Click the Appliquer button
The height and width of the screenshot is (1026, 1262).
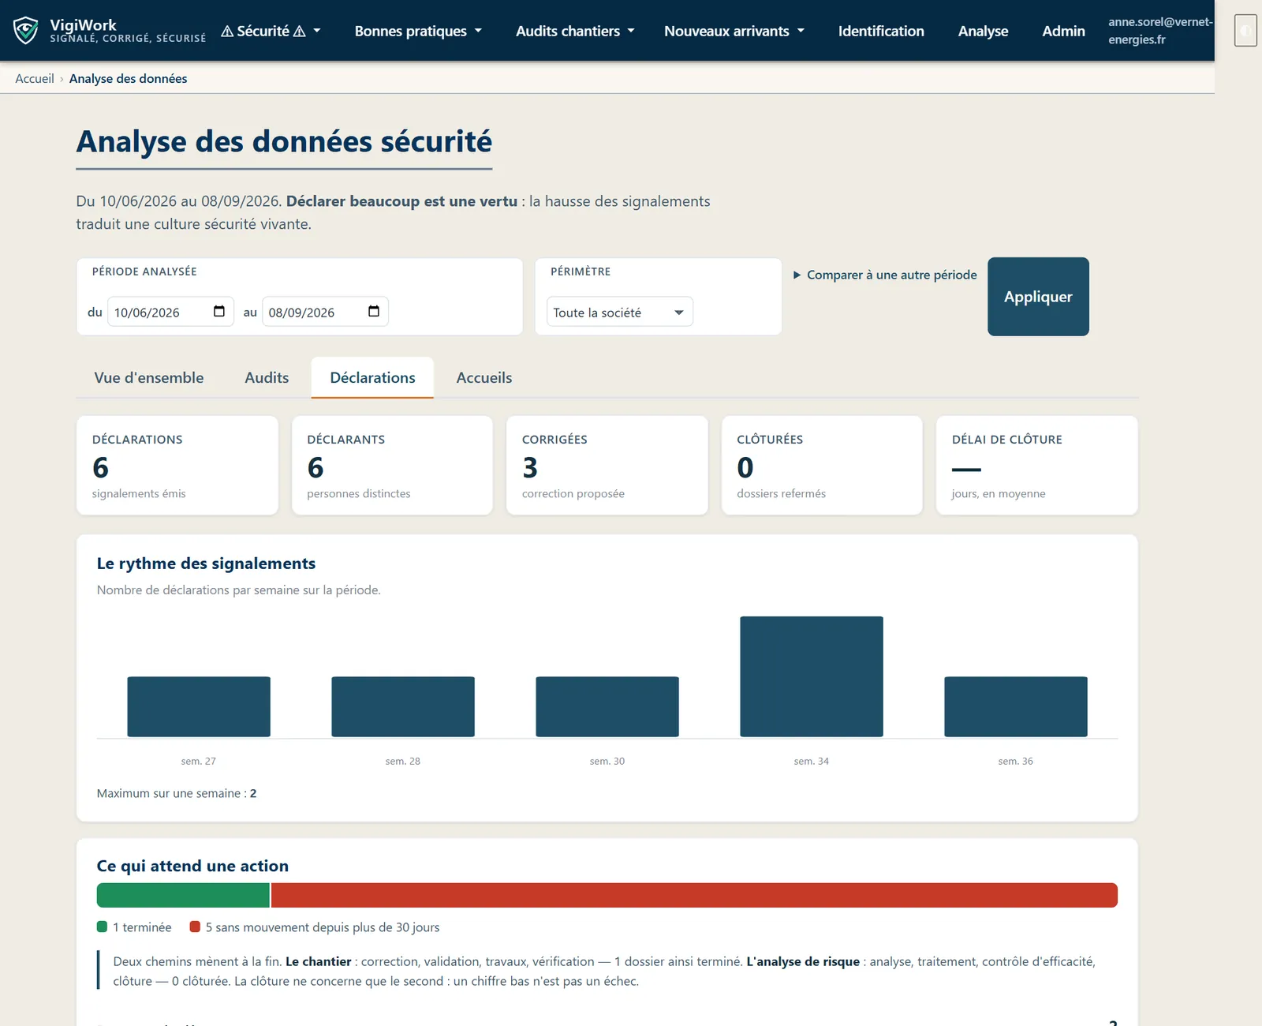coord(1038,297)
